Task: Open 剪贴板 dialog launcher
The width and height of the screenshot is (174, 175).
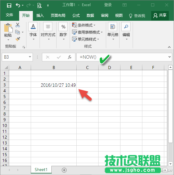Action: pos(24,47)
